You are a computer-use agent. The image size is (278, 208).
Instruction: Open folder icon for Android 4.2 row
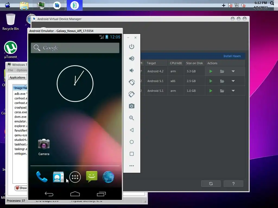pyautogui.click(x=222, y=71)
